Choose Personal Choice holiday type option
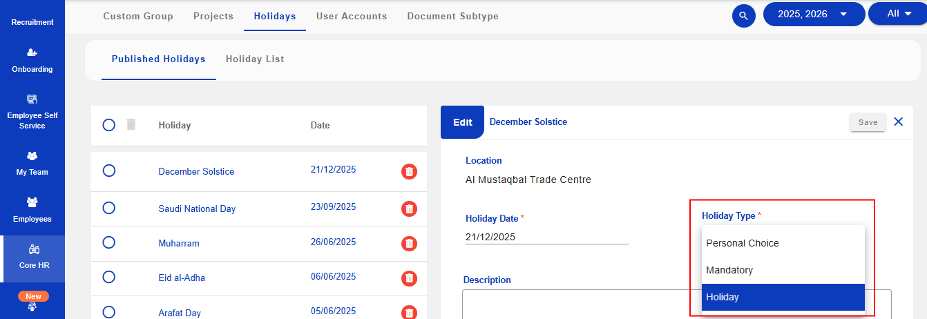Screen dimensions: 927x319 (783, 243)
